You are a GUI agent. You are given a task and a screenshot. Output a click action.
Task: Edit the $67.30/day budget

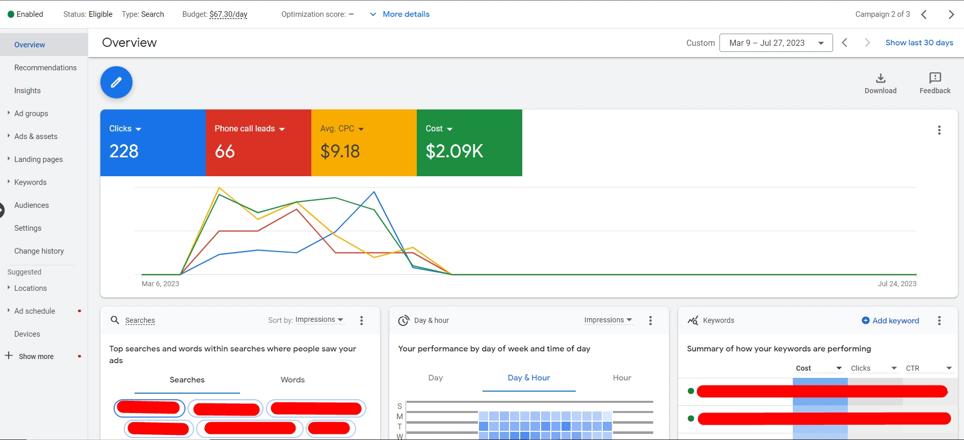228,14
